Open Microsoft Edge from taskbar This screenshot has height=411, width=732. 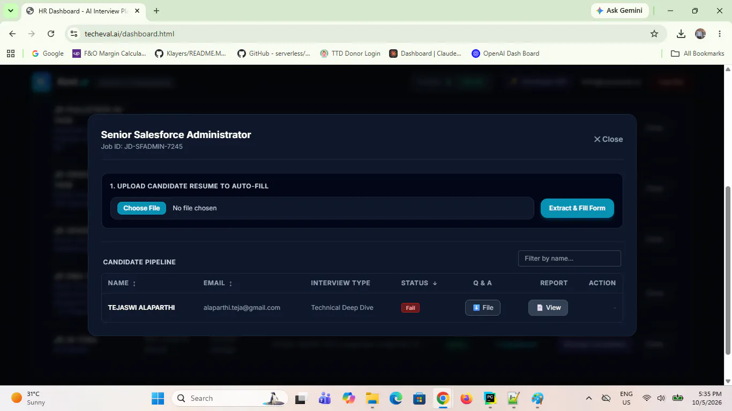(x=396, y=398)
